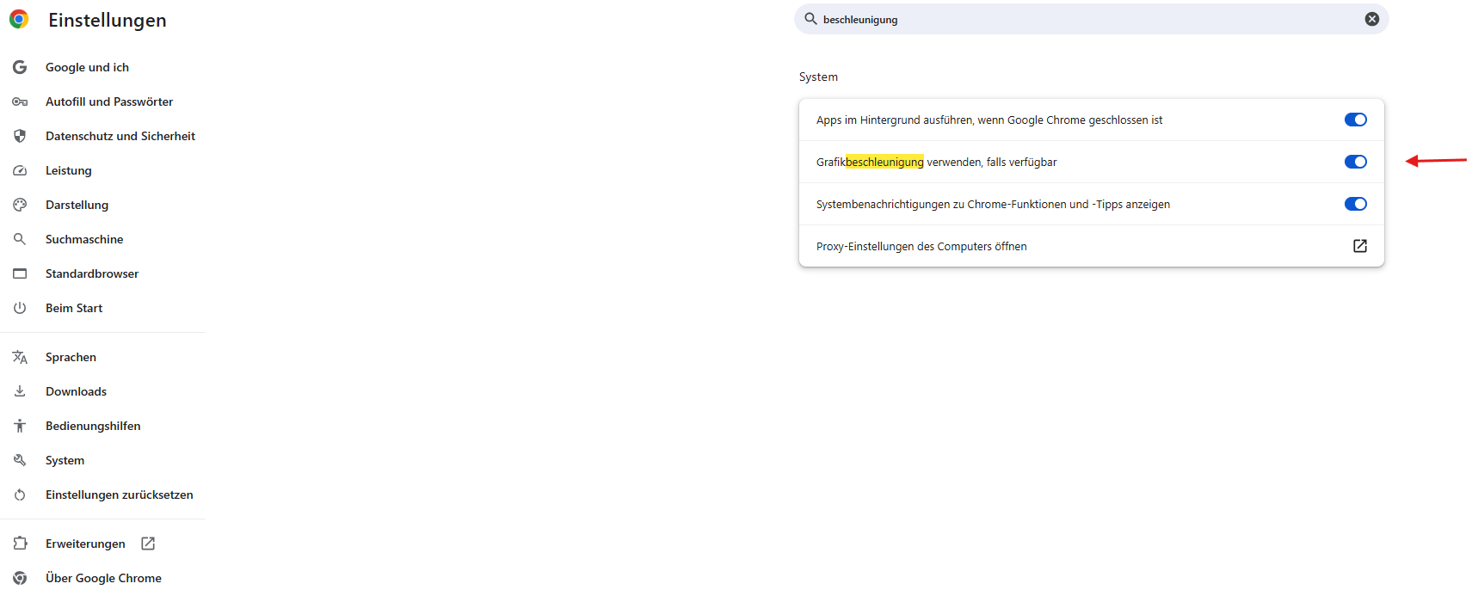Open Downloads settings

(76, 391)
